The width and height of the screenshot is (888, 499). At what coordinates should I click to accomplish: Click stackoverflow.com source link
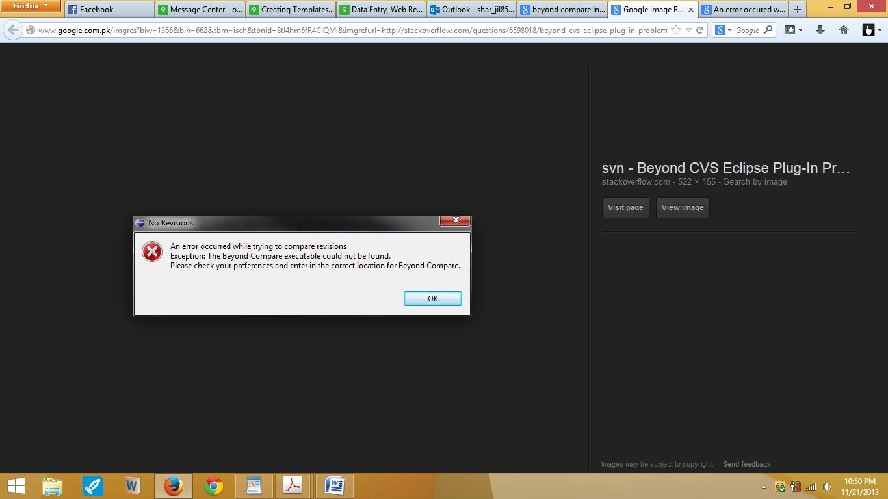tap(636, 182)
